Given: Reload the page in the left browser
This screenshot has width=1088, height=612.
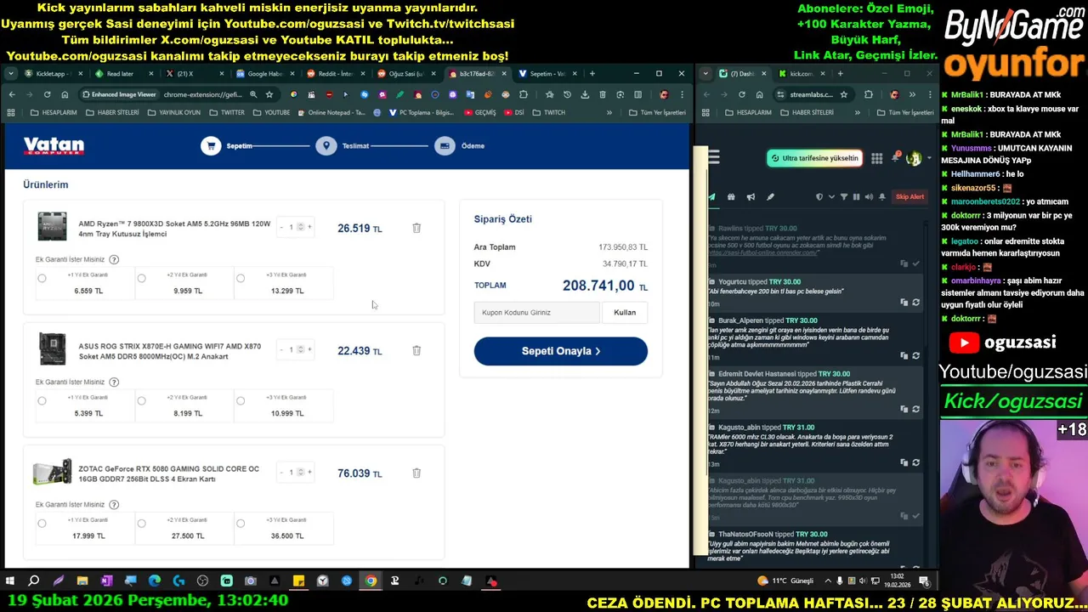Looking at the screenshot, I should (x=47, y=94).
